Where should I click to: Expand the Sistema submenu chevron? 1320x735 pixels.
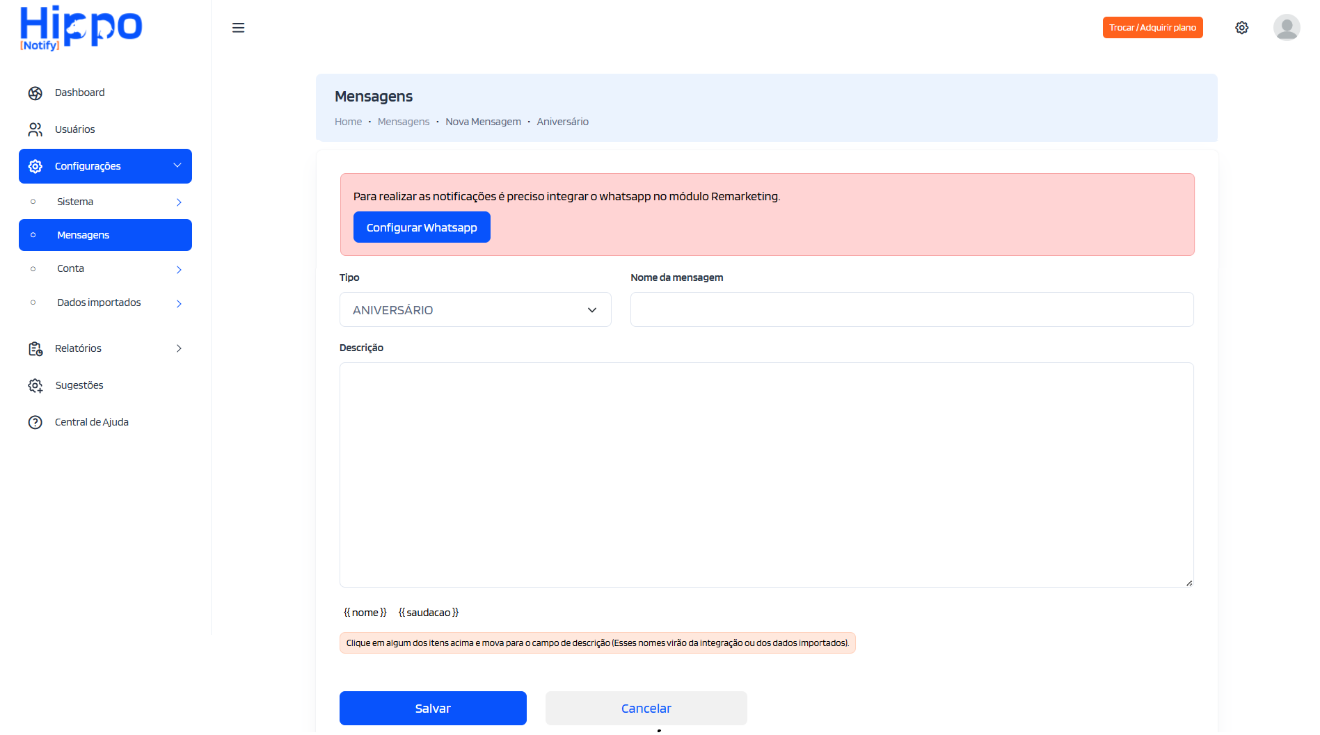pos(179,202)
